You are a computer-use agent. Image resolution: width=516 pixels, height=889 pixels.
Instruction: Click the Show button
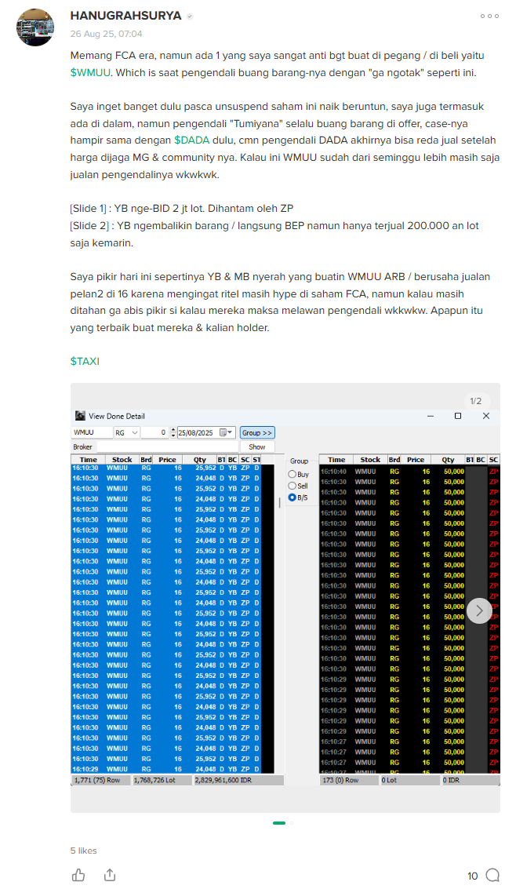point(257,446)
